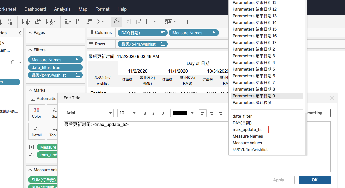The width and height of the screenshot is (345, 188).
Task: Click the Color marks card
Action: pyautogui.click(x=36, y=113)
